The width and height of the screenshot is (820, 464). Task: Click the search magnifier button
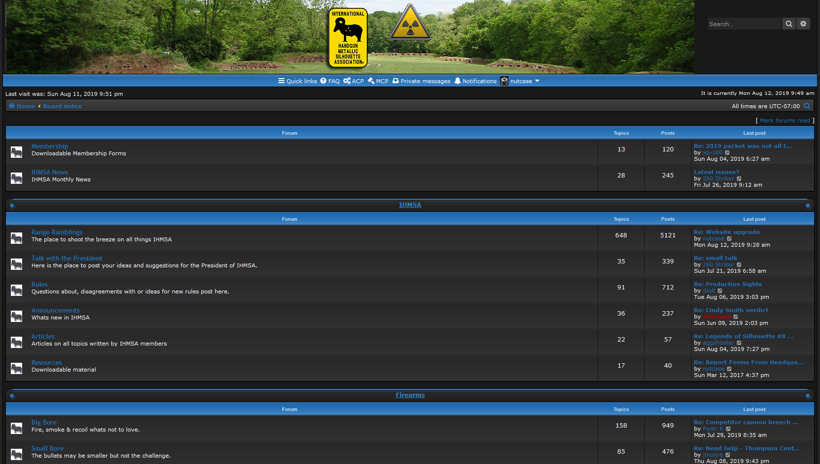pyautogui.click(x=789, y=24)
